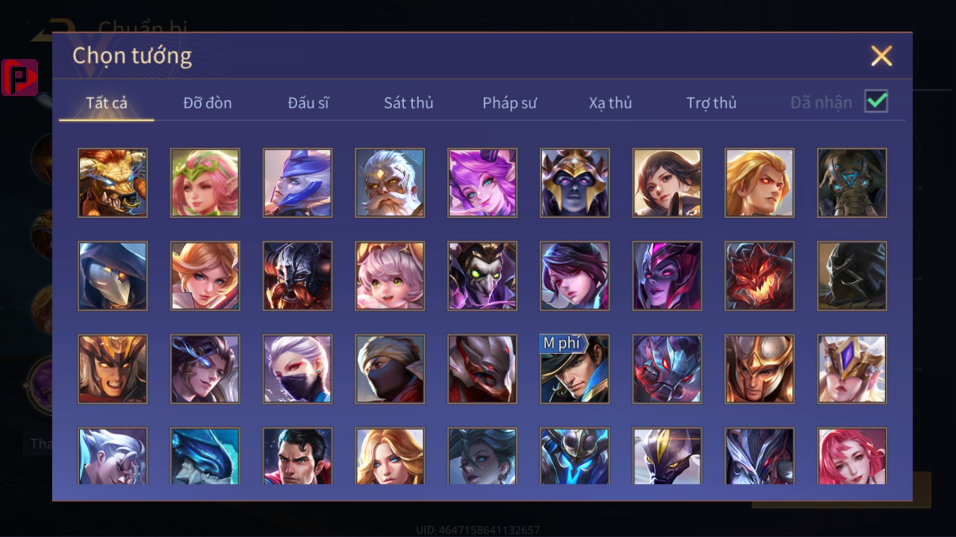This screenshot has height=537, width=956.
Task: Select the plague doctor masked hero
Action: pyautogui.click(x=113, y=276)
